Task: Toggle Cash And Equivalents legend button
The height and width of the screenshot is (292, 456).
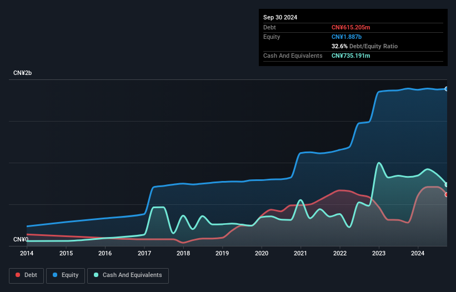Action: coord(128,275)
